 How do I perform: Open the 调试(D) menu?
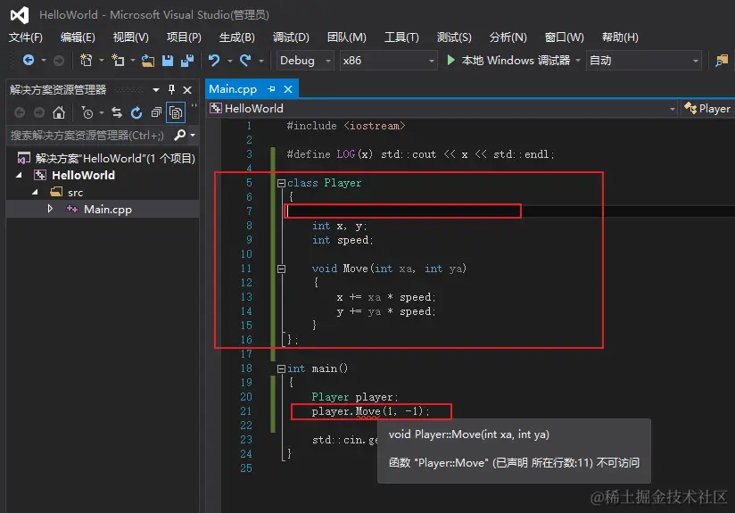point(291,37)
